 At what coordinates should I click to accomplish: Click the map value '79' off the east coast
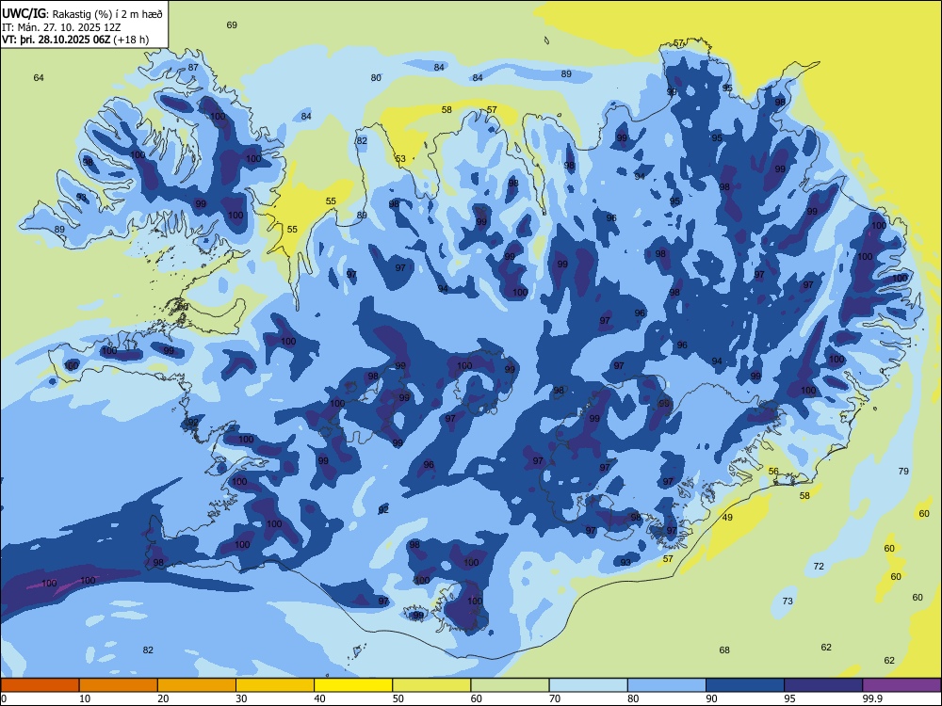(x=903, y=472)
